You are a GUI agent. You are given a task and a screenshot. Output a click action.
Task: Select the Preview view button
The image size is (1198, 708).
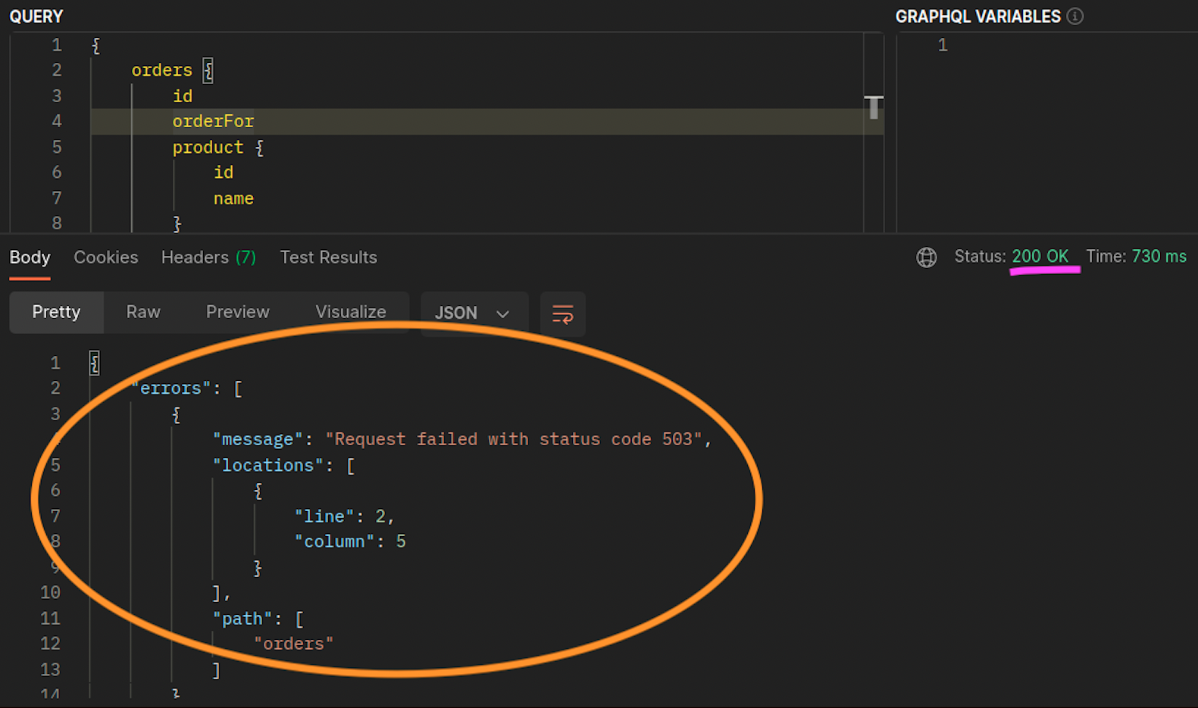[x=238, y=312]
